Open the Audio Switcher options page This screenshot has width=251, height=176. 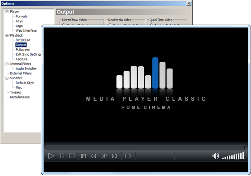(x=26, y=69)
